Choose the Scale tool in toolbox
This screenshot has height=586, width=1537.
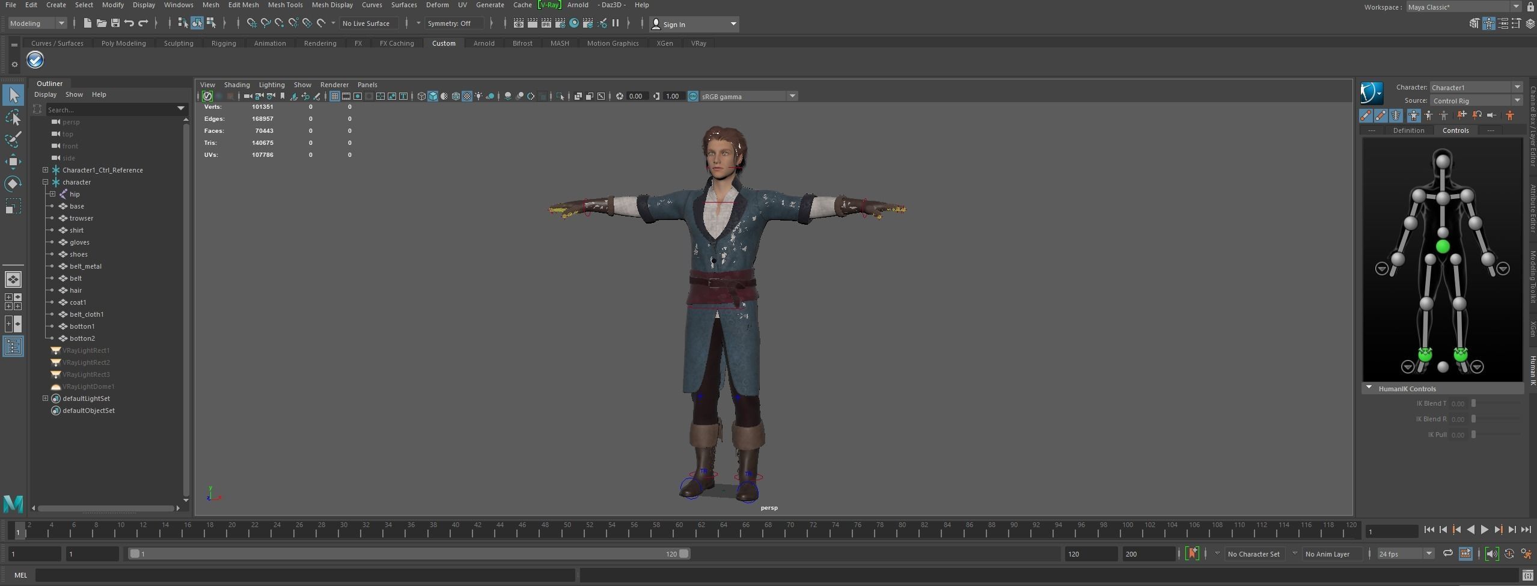13,206
